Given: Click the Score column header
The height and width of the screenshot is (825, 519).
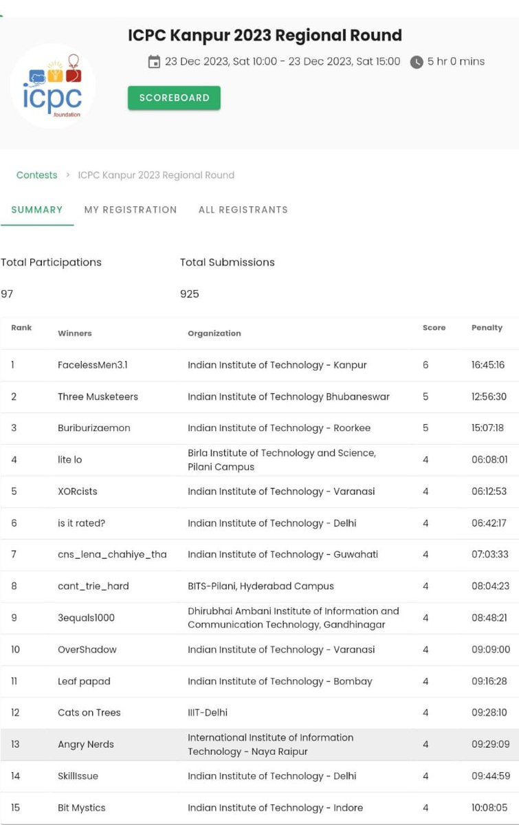Looking at the screenshot, I should [434, 327].
